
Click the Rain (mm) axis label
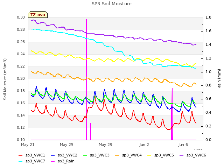coord(219,79)
